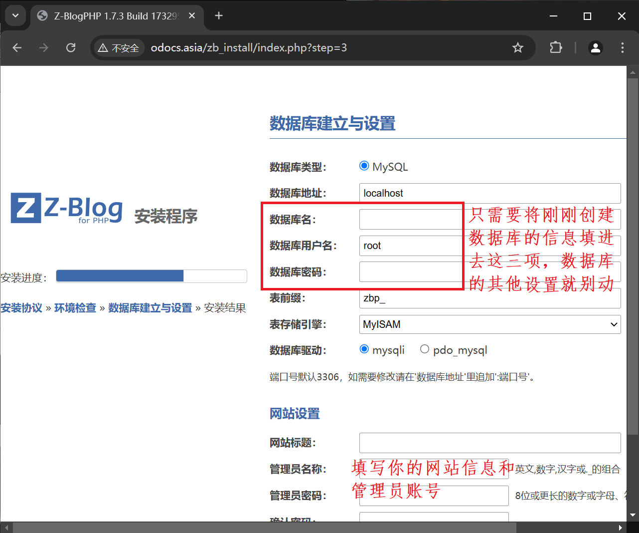Bookmark this page with star icon
Image resolution: width=639 pixels, height=533 pixels.
point(518,48)
